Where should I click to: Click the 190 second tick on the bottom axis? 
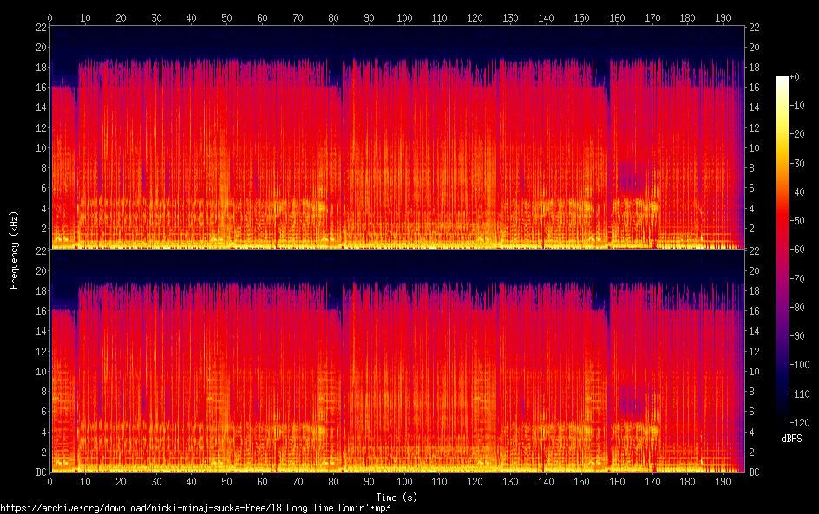click(x=723, y=481)
